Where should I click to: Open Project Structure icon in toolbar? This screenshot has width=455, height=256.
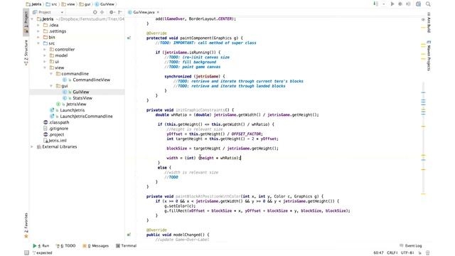(x=418, y=4)
